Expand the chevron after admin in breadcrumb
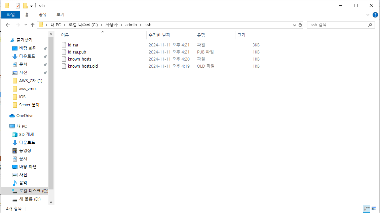This screenshot has width=380, height=213. [141, 25]
